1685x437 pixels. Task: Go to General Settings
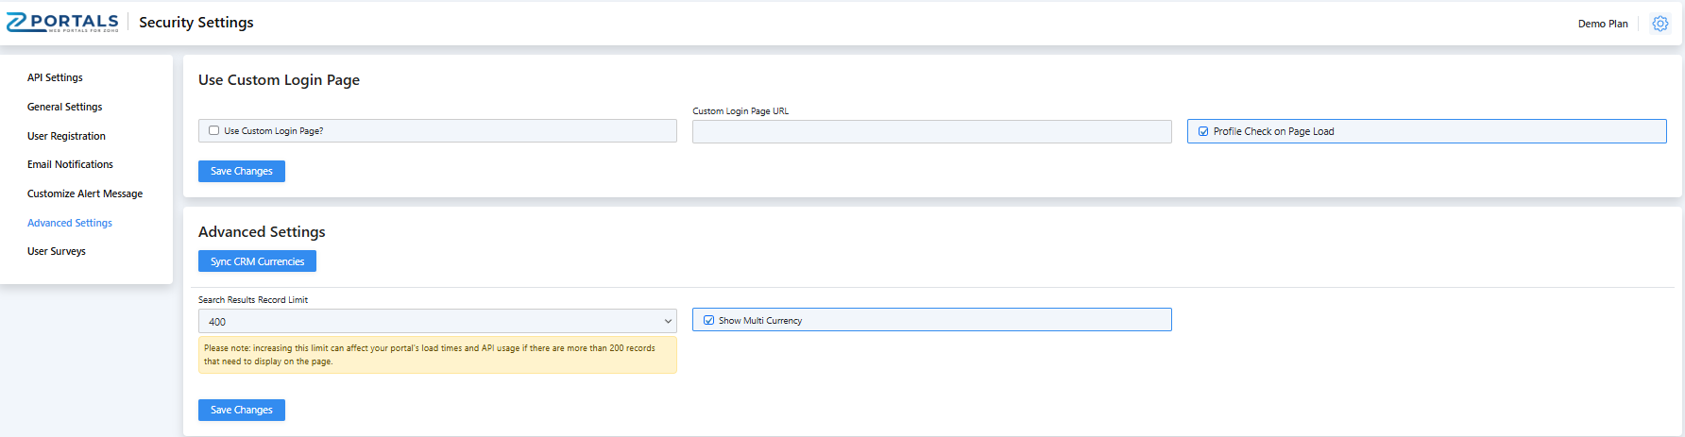tap(64, 107)
